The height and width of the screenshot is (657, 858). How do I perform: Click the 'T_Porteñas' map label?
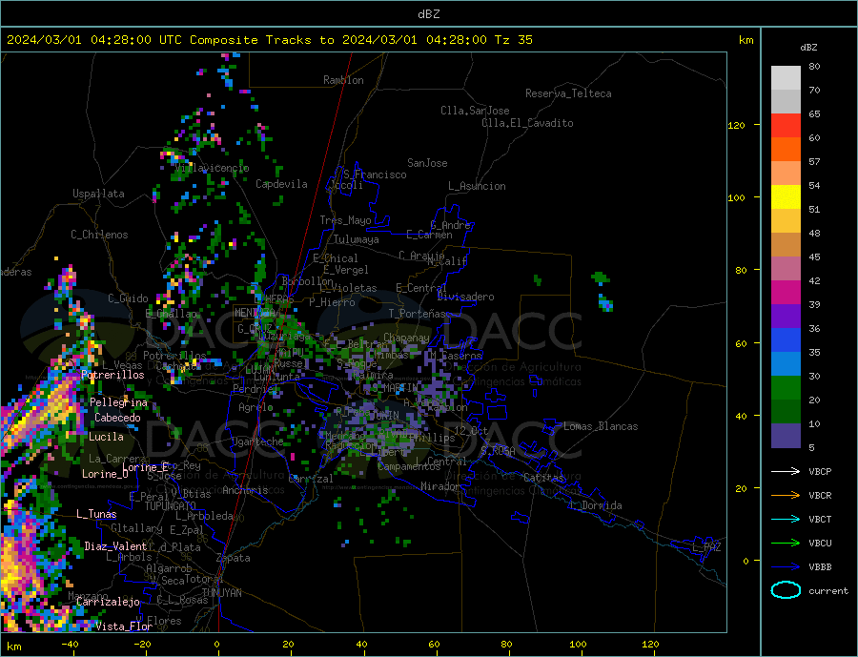coord(418,314)
